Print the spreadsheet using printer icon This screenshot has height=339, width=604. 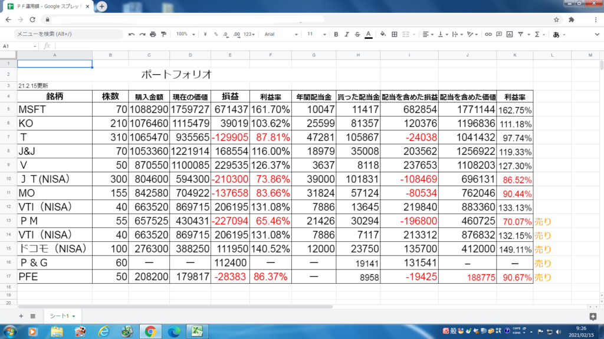(153, 34)
